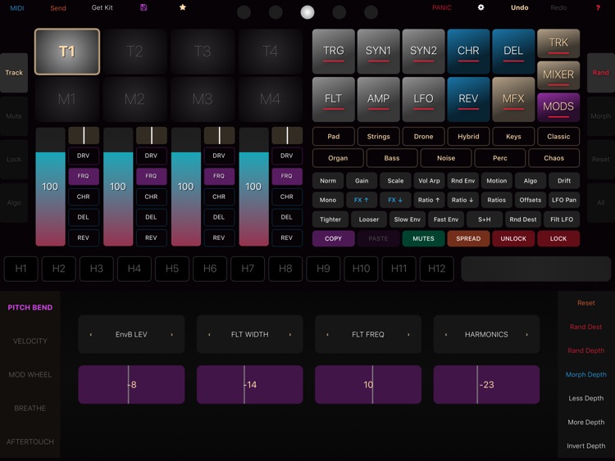This screenshot has width=615, height=461.
Task: Select track pad T4
Action: pos(271,52)
